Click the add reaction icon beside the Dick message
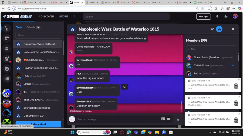 (x=124, y=87)
